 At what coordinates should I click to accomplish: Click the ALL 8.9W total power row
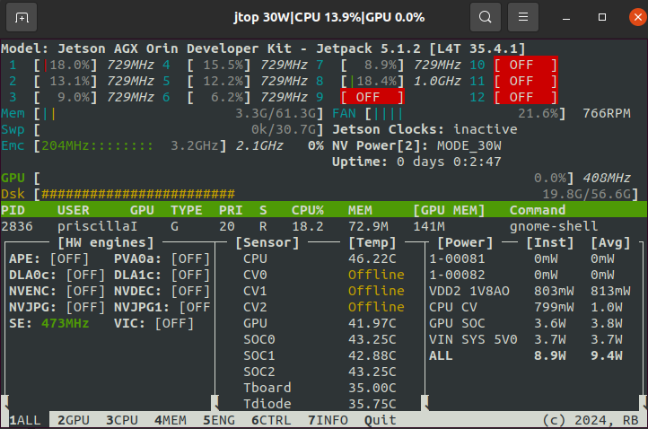coord(526,355)
